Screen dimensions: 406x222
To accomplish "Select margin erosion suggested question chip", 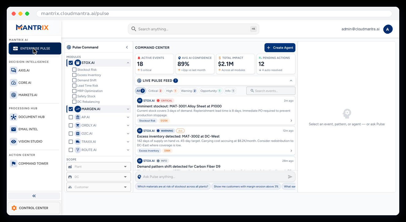I will point(246,186).
